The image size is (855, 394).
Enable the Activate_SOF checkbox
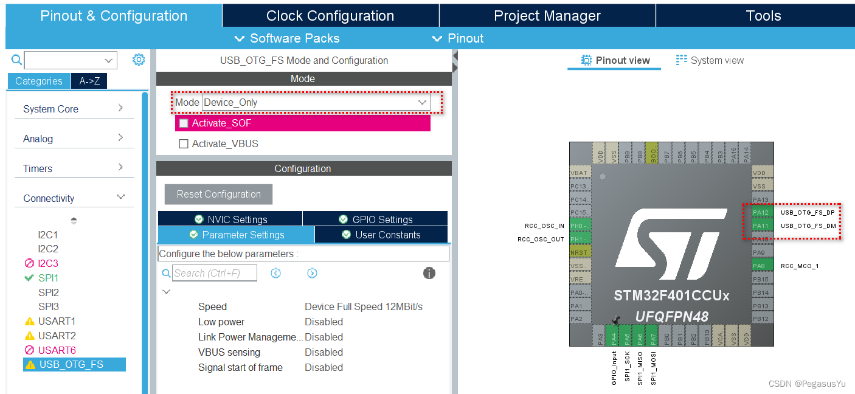184,123
